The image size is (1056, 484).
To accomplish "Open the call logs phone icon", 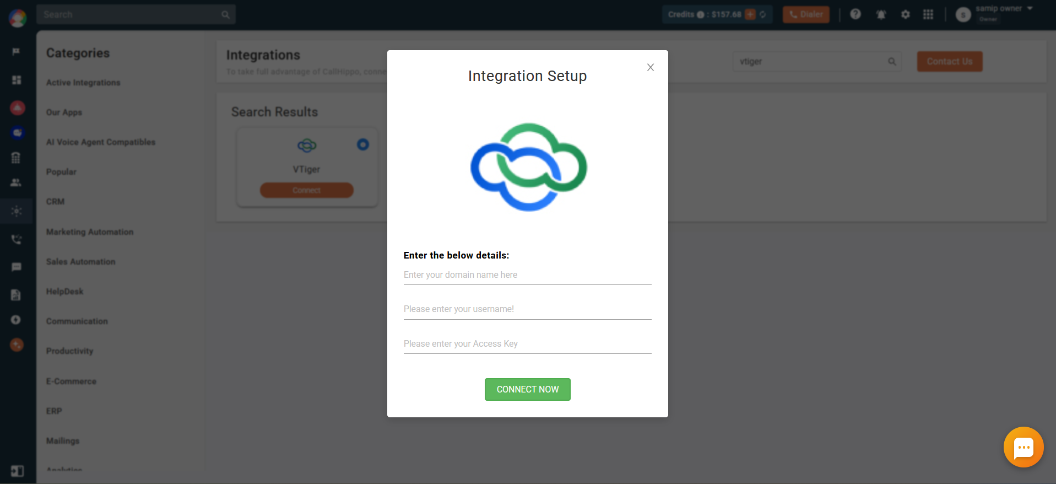I will [x=17, y=239].
